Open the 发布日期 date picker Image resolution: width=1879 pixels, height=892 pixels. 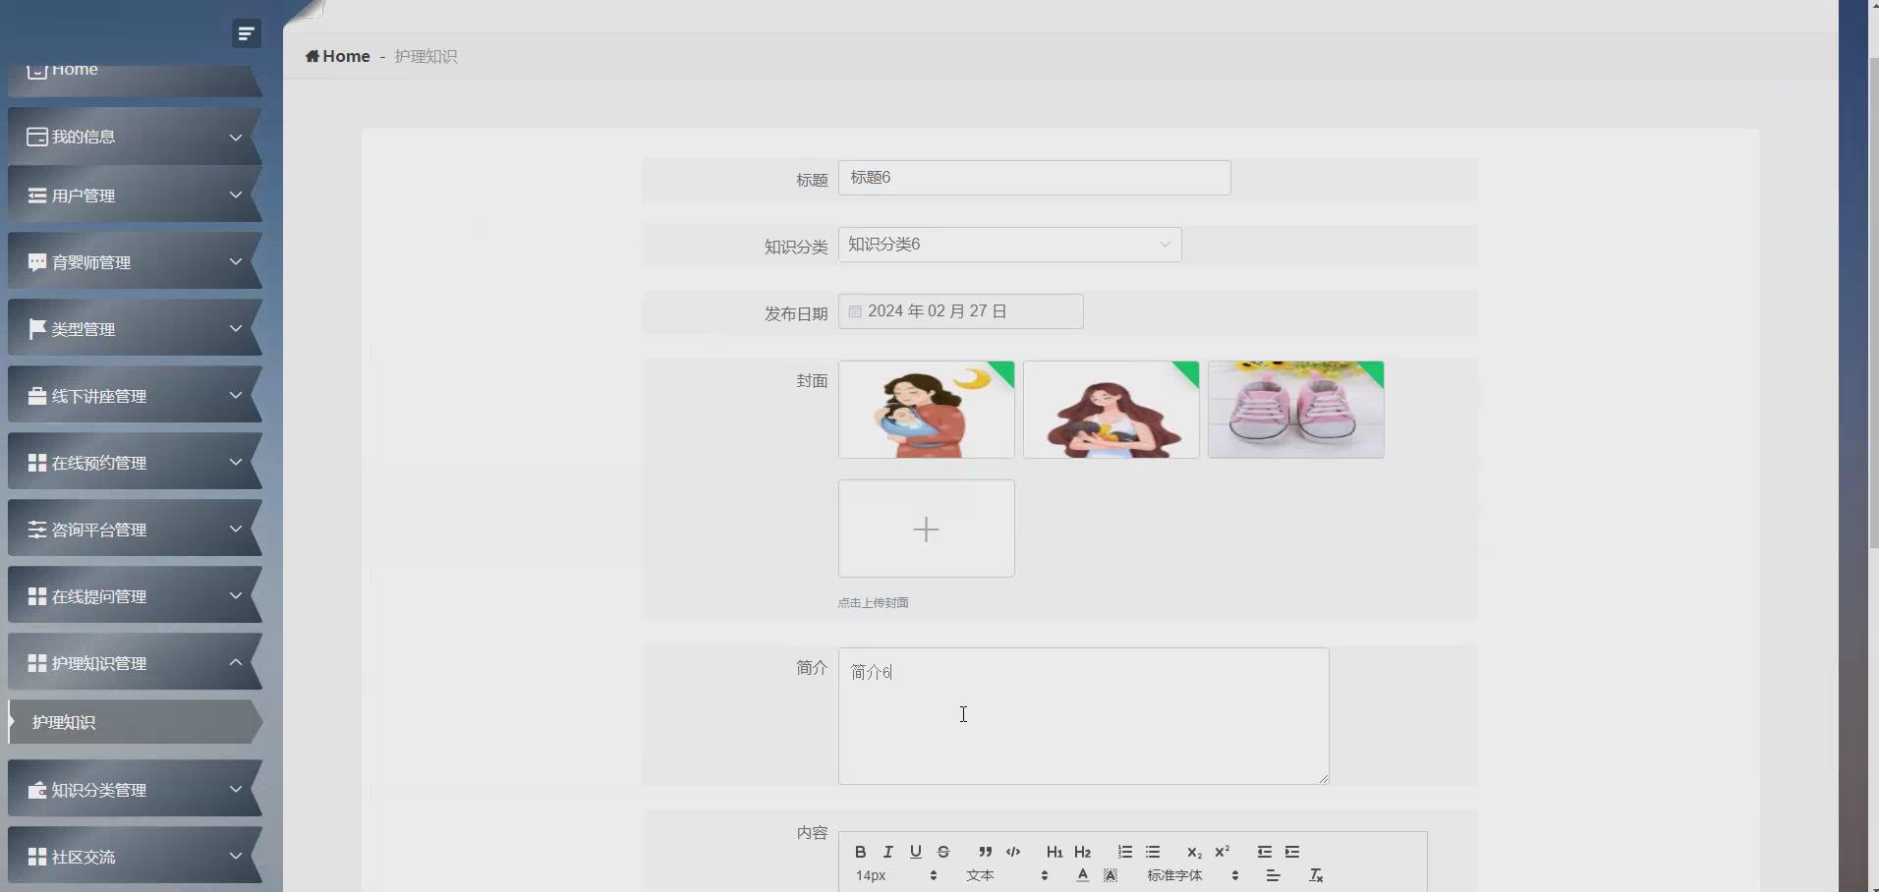[960, 311]
